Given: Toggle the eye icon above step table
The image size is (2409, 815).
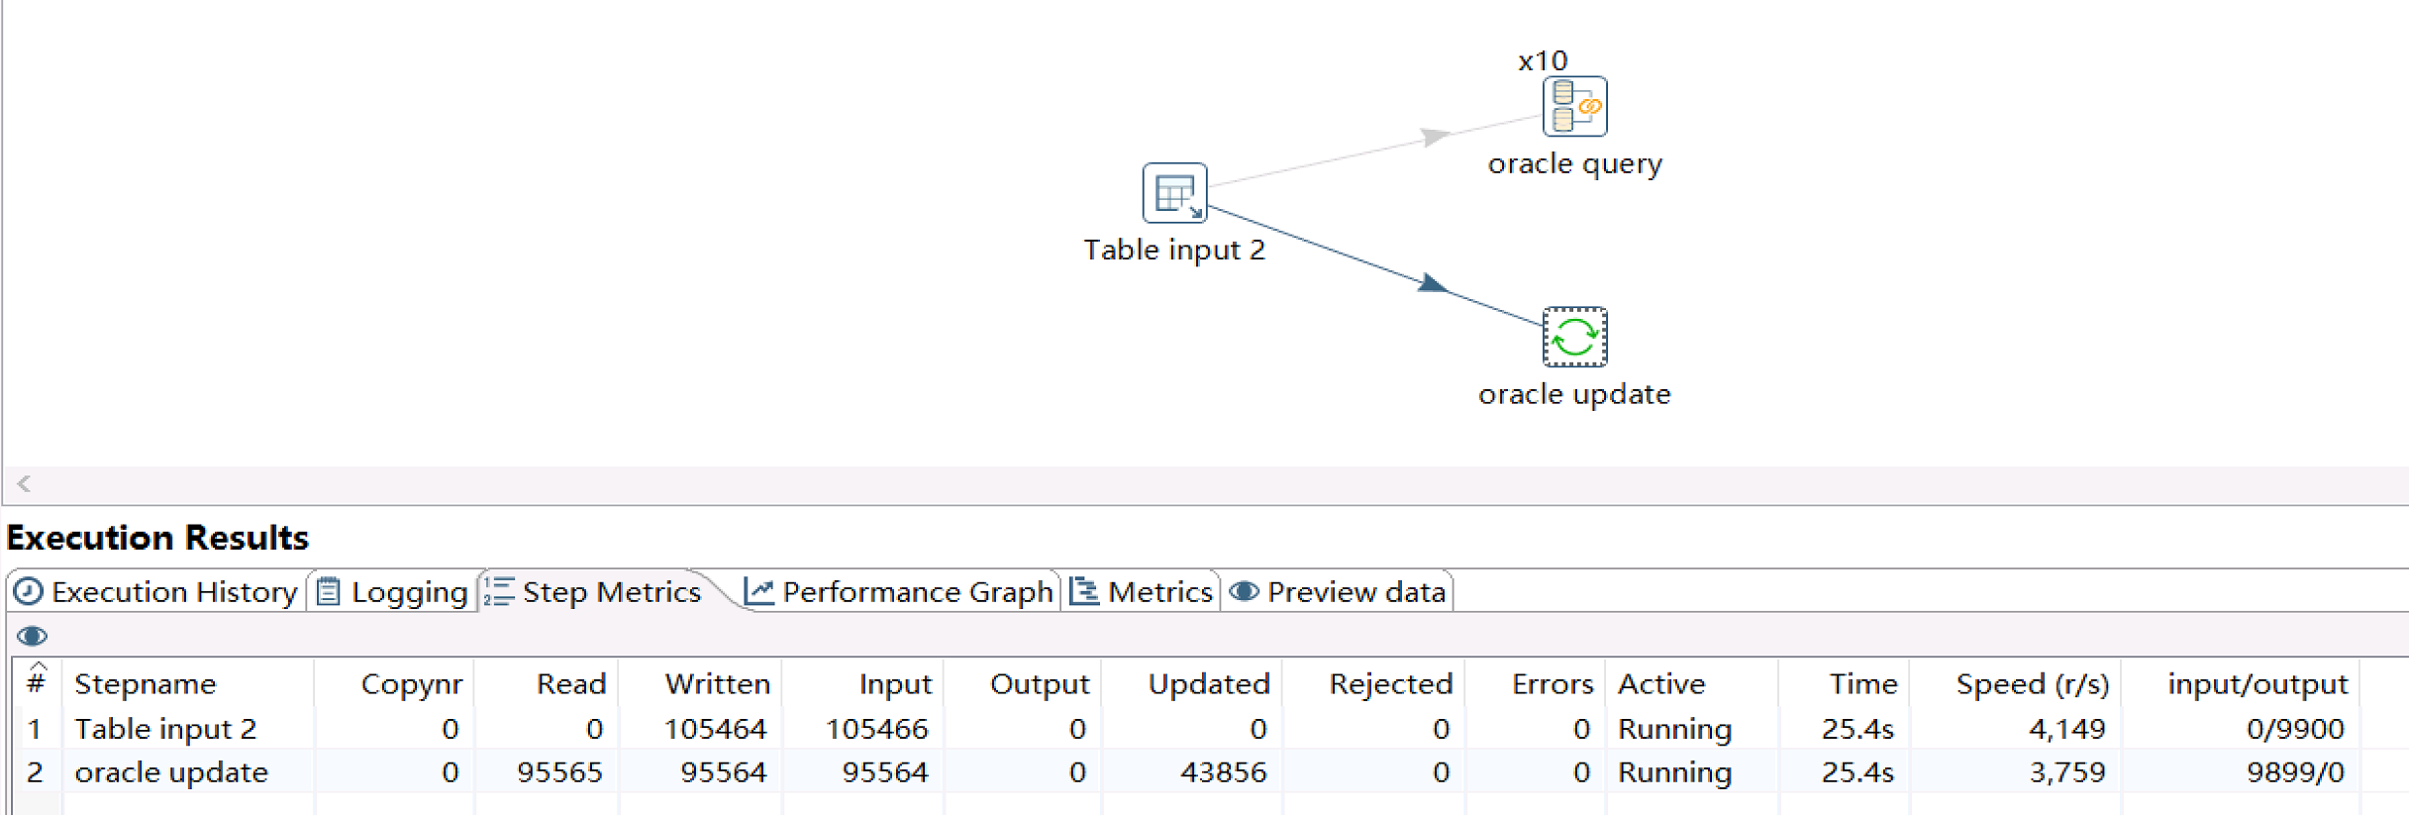Looking at the screenshot, I should pyautogui.click(x=32, y=636).
